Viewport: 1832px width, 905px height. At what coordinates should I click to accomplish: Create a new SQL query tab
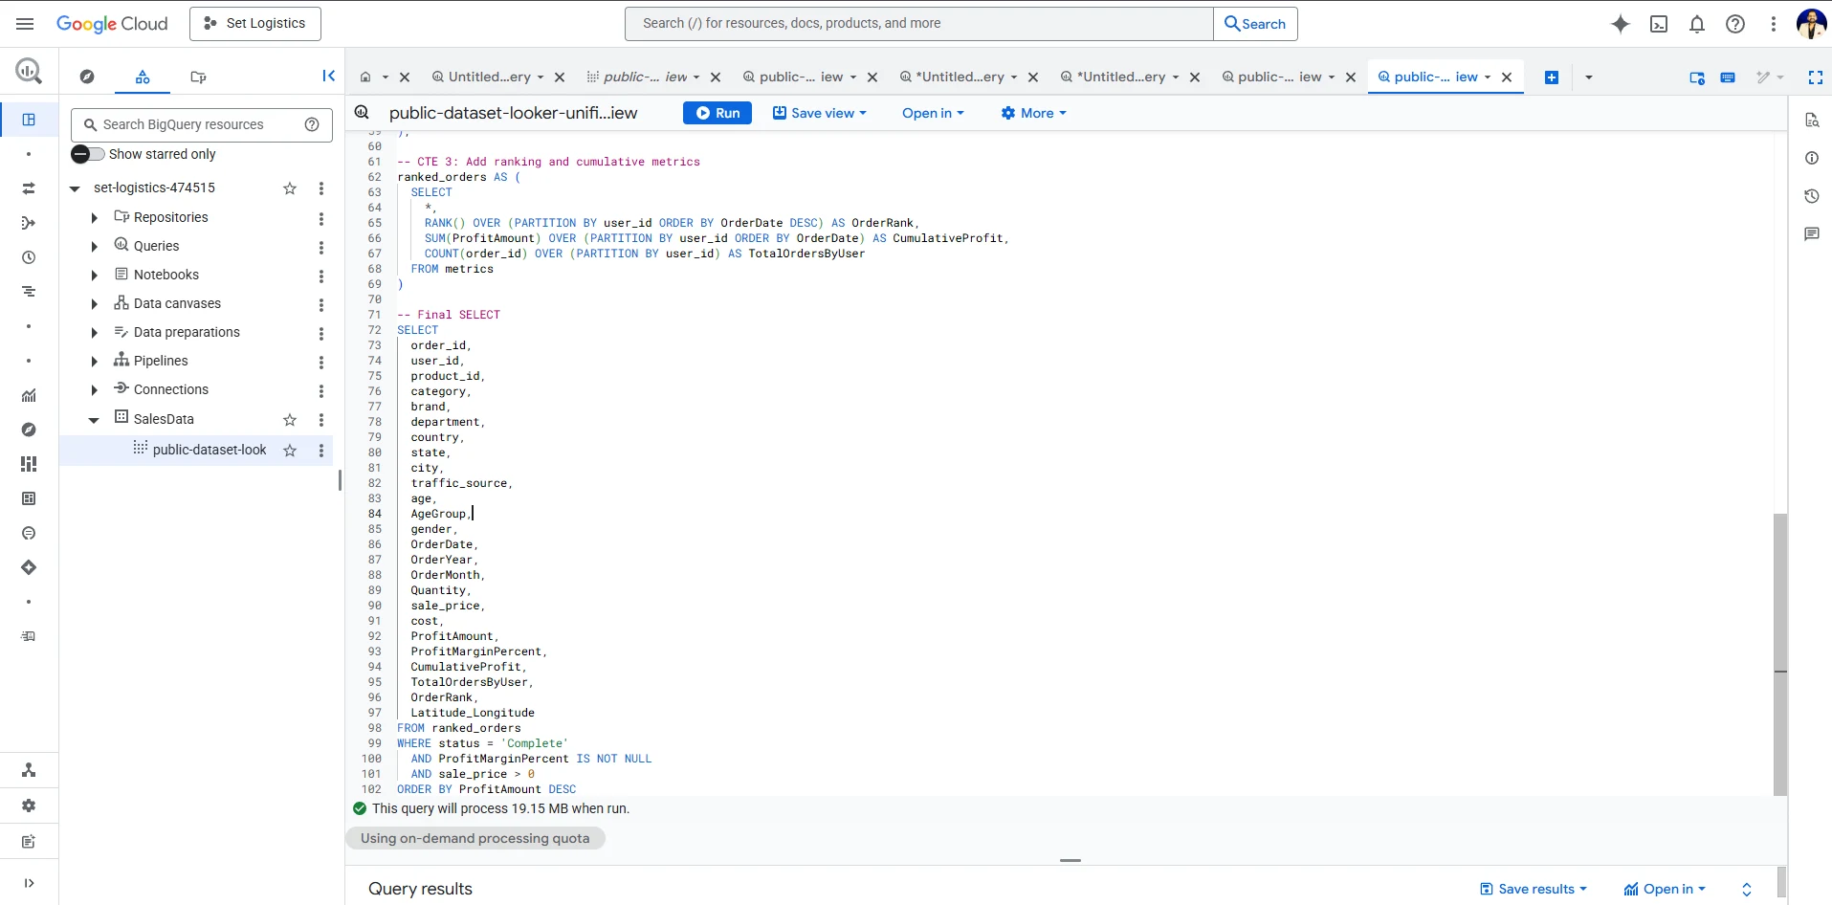1552,77
